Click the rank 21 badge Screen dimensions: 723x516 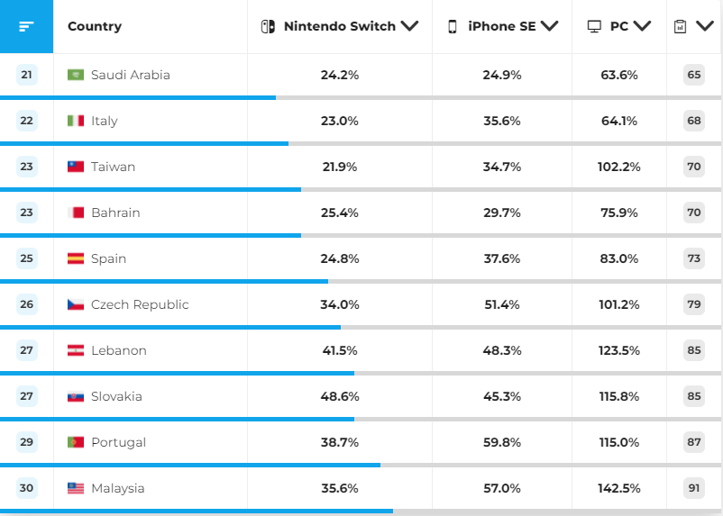pyautogui.click(x=26, y=75)
